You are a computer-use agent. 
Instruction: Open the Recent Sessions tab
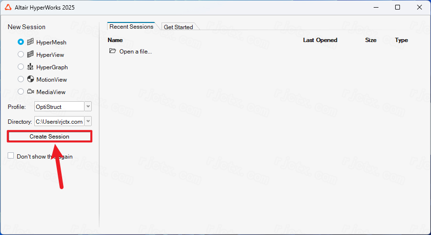pyautogui.click(x=131, y=27)
